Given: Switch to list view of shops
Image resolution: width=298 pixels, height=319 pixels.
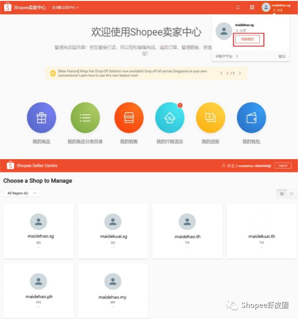Looking at the screenshot, I should point(291,194).
